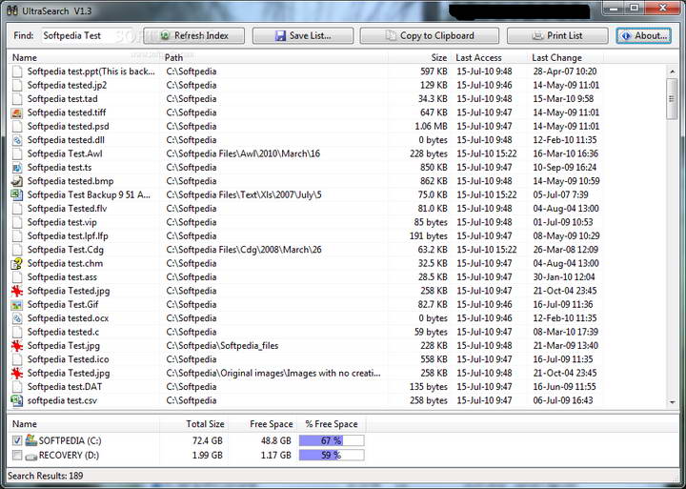This screenshot has height=489, width=686.
Task: Click the Softpedia tested.jp2 file icon
Action: (x=17, y=86)
